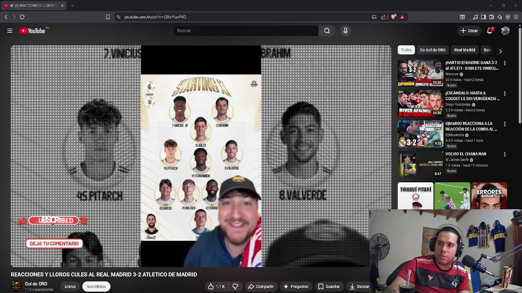Click the Brave Shields lion icon
Screen dimensions: 522x293
tap(393, 17)
